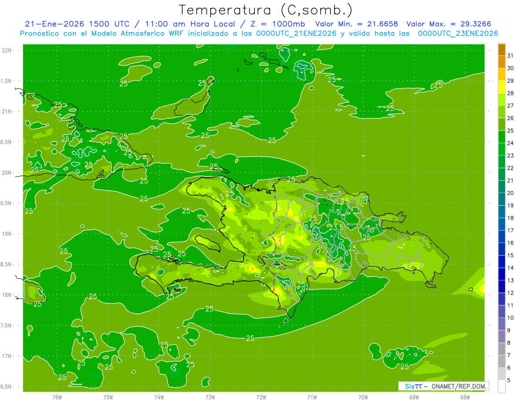Image resolution: width=522 pixels, height=403 pixels.
Task: Click the "71W" longitude axis label
Action: coord(312,397)
